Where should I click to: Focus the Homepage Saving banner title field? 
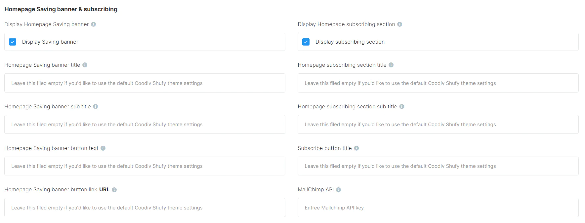(x=145, y=83)
